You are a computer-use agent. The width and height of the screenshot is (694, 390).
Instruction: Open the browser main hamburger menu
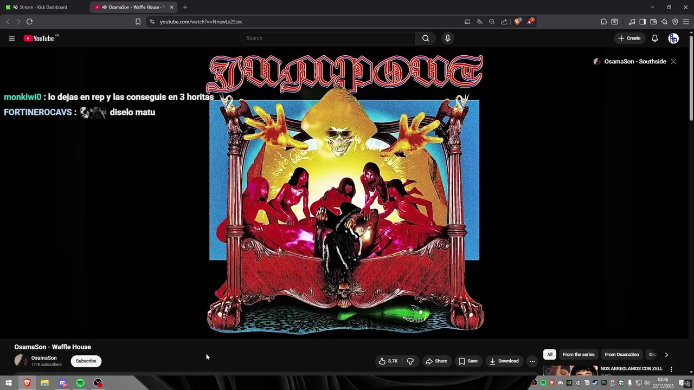(686, 22)
